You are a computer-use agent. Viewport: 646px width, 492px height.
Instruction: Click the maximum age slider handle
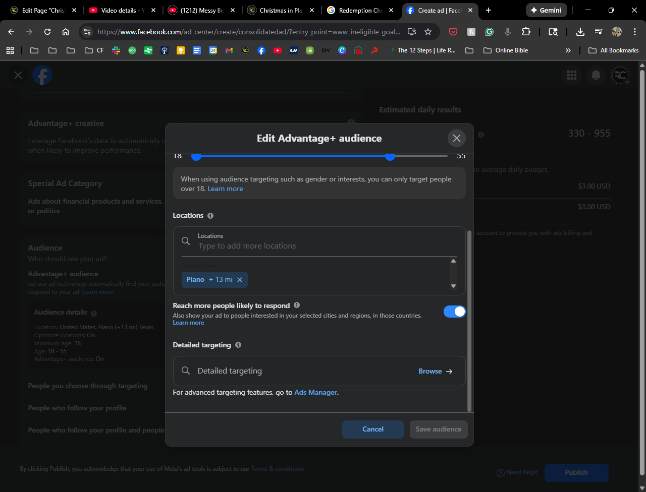click(x=390, y=157)
